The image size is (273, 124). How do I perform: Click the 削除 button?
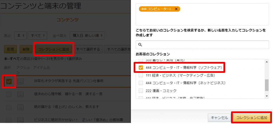click(26, 49)
